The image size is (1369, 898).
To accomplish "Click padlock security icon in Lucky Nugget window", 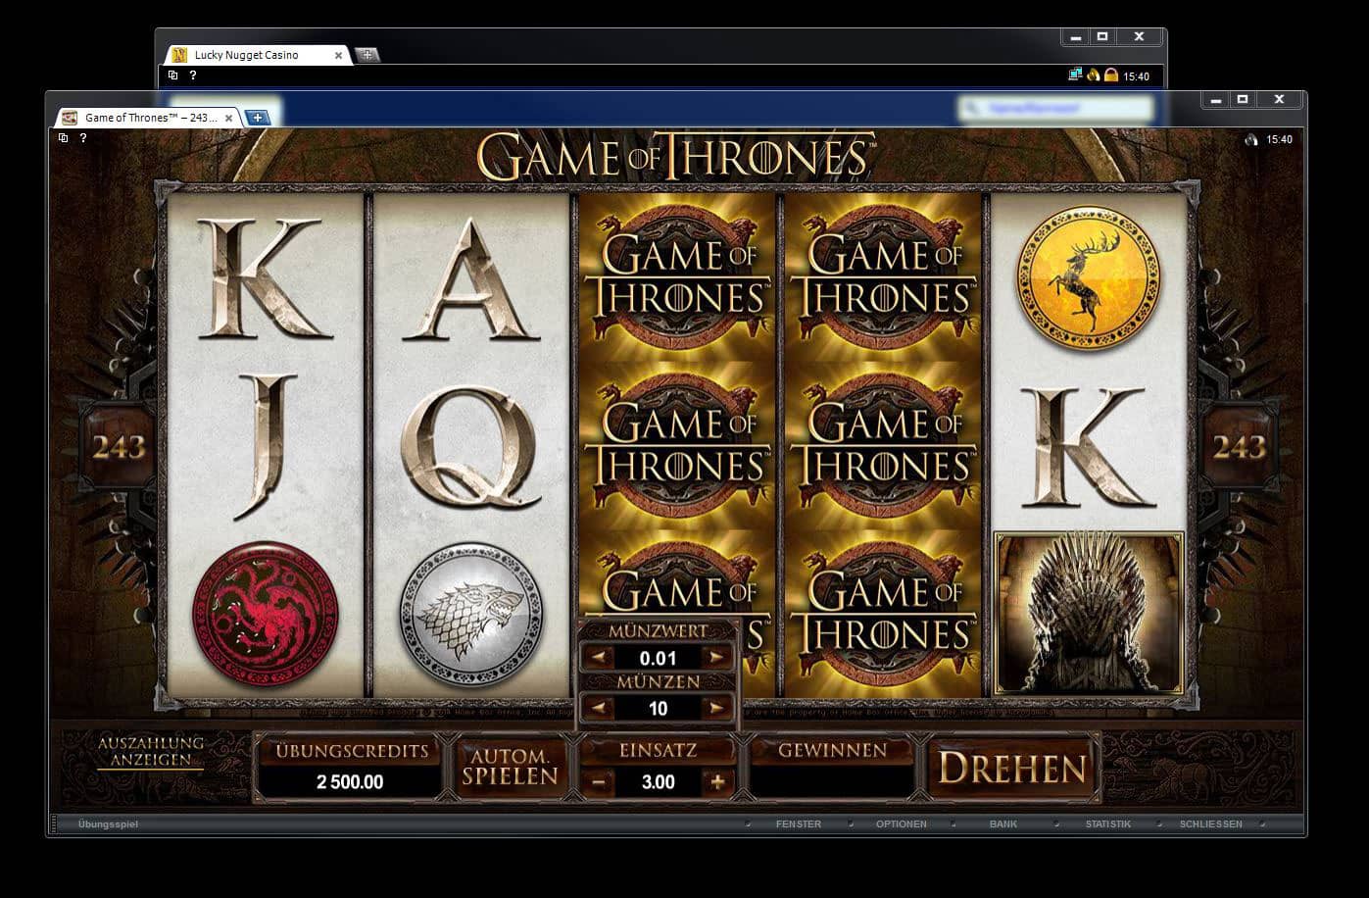I will click(1111, 75).
